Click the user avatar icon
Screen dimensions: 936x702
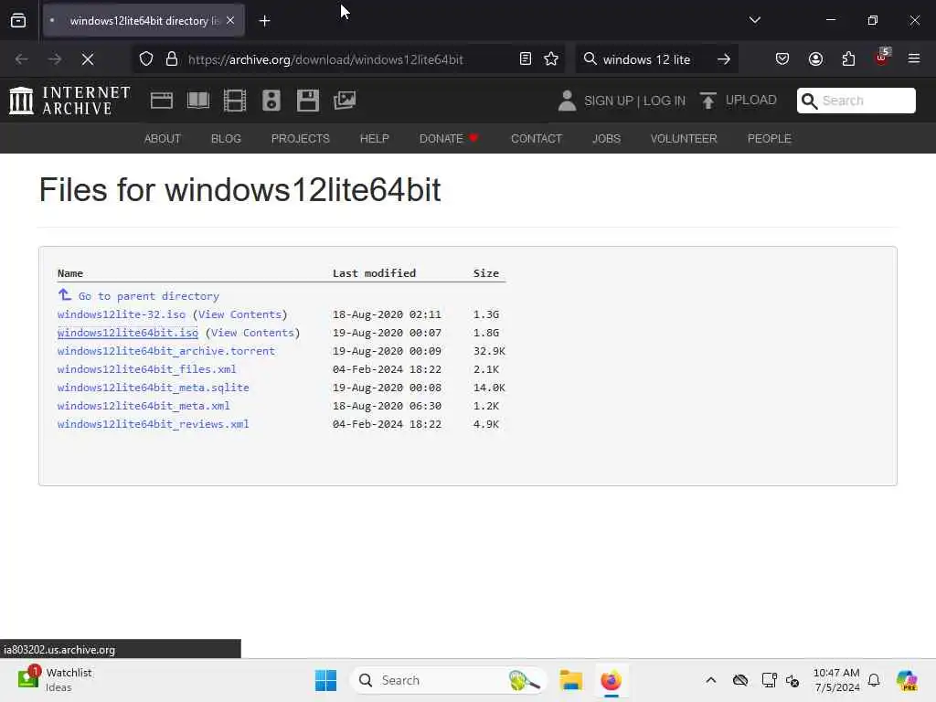(567, 101)
